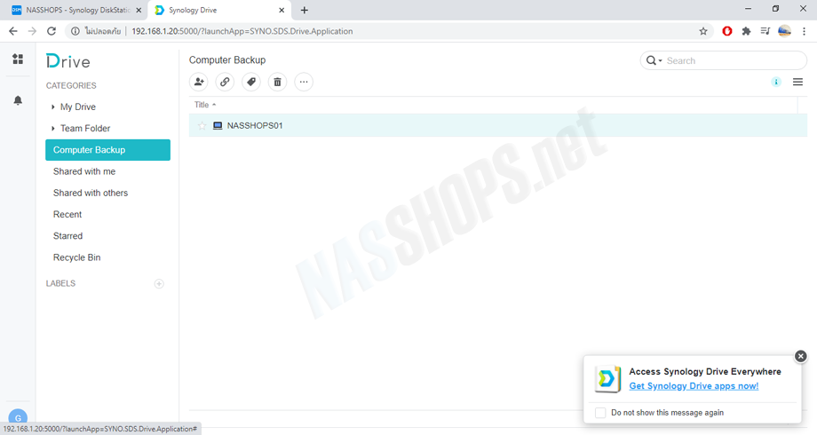The width and height of the screenshot is (817, 435).
Task: Open the media control playlist icon
Action: click(765, 31)
